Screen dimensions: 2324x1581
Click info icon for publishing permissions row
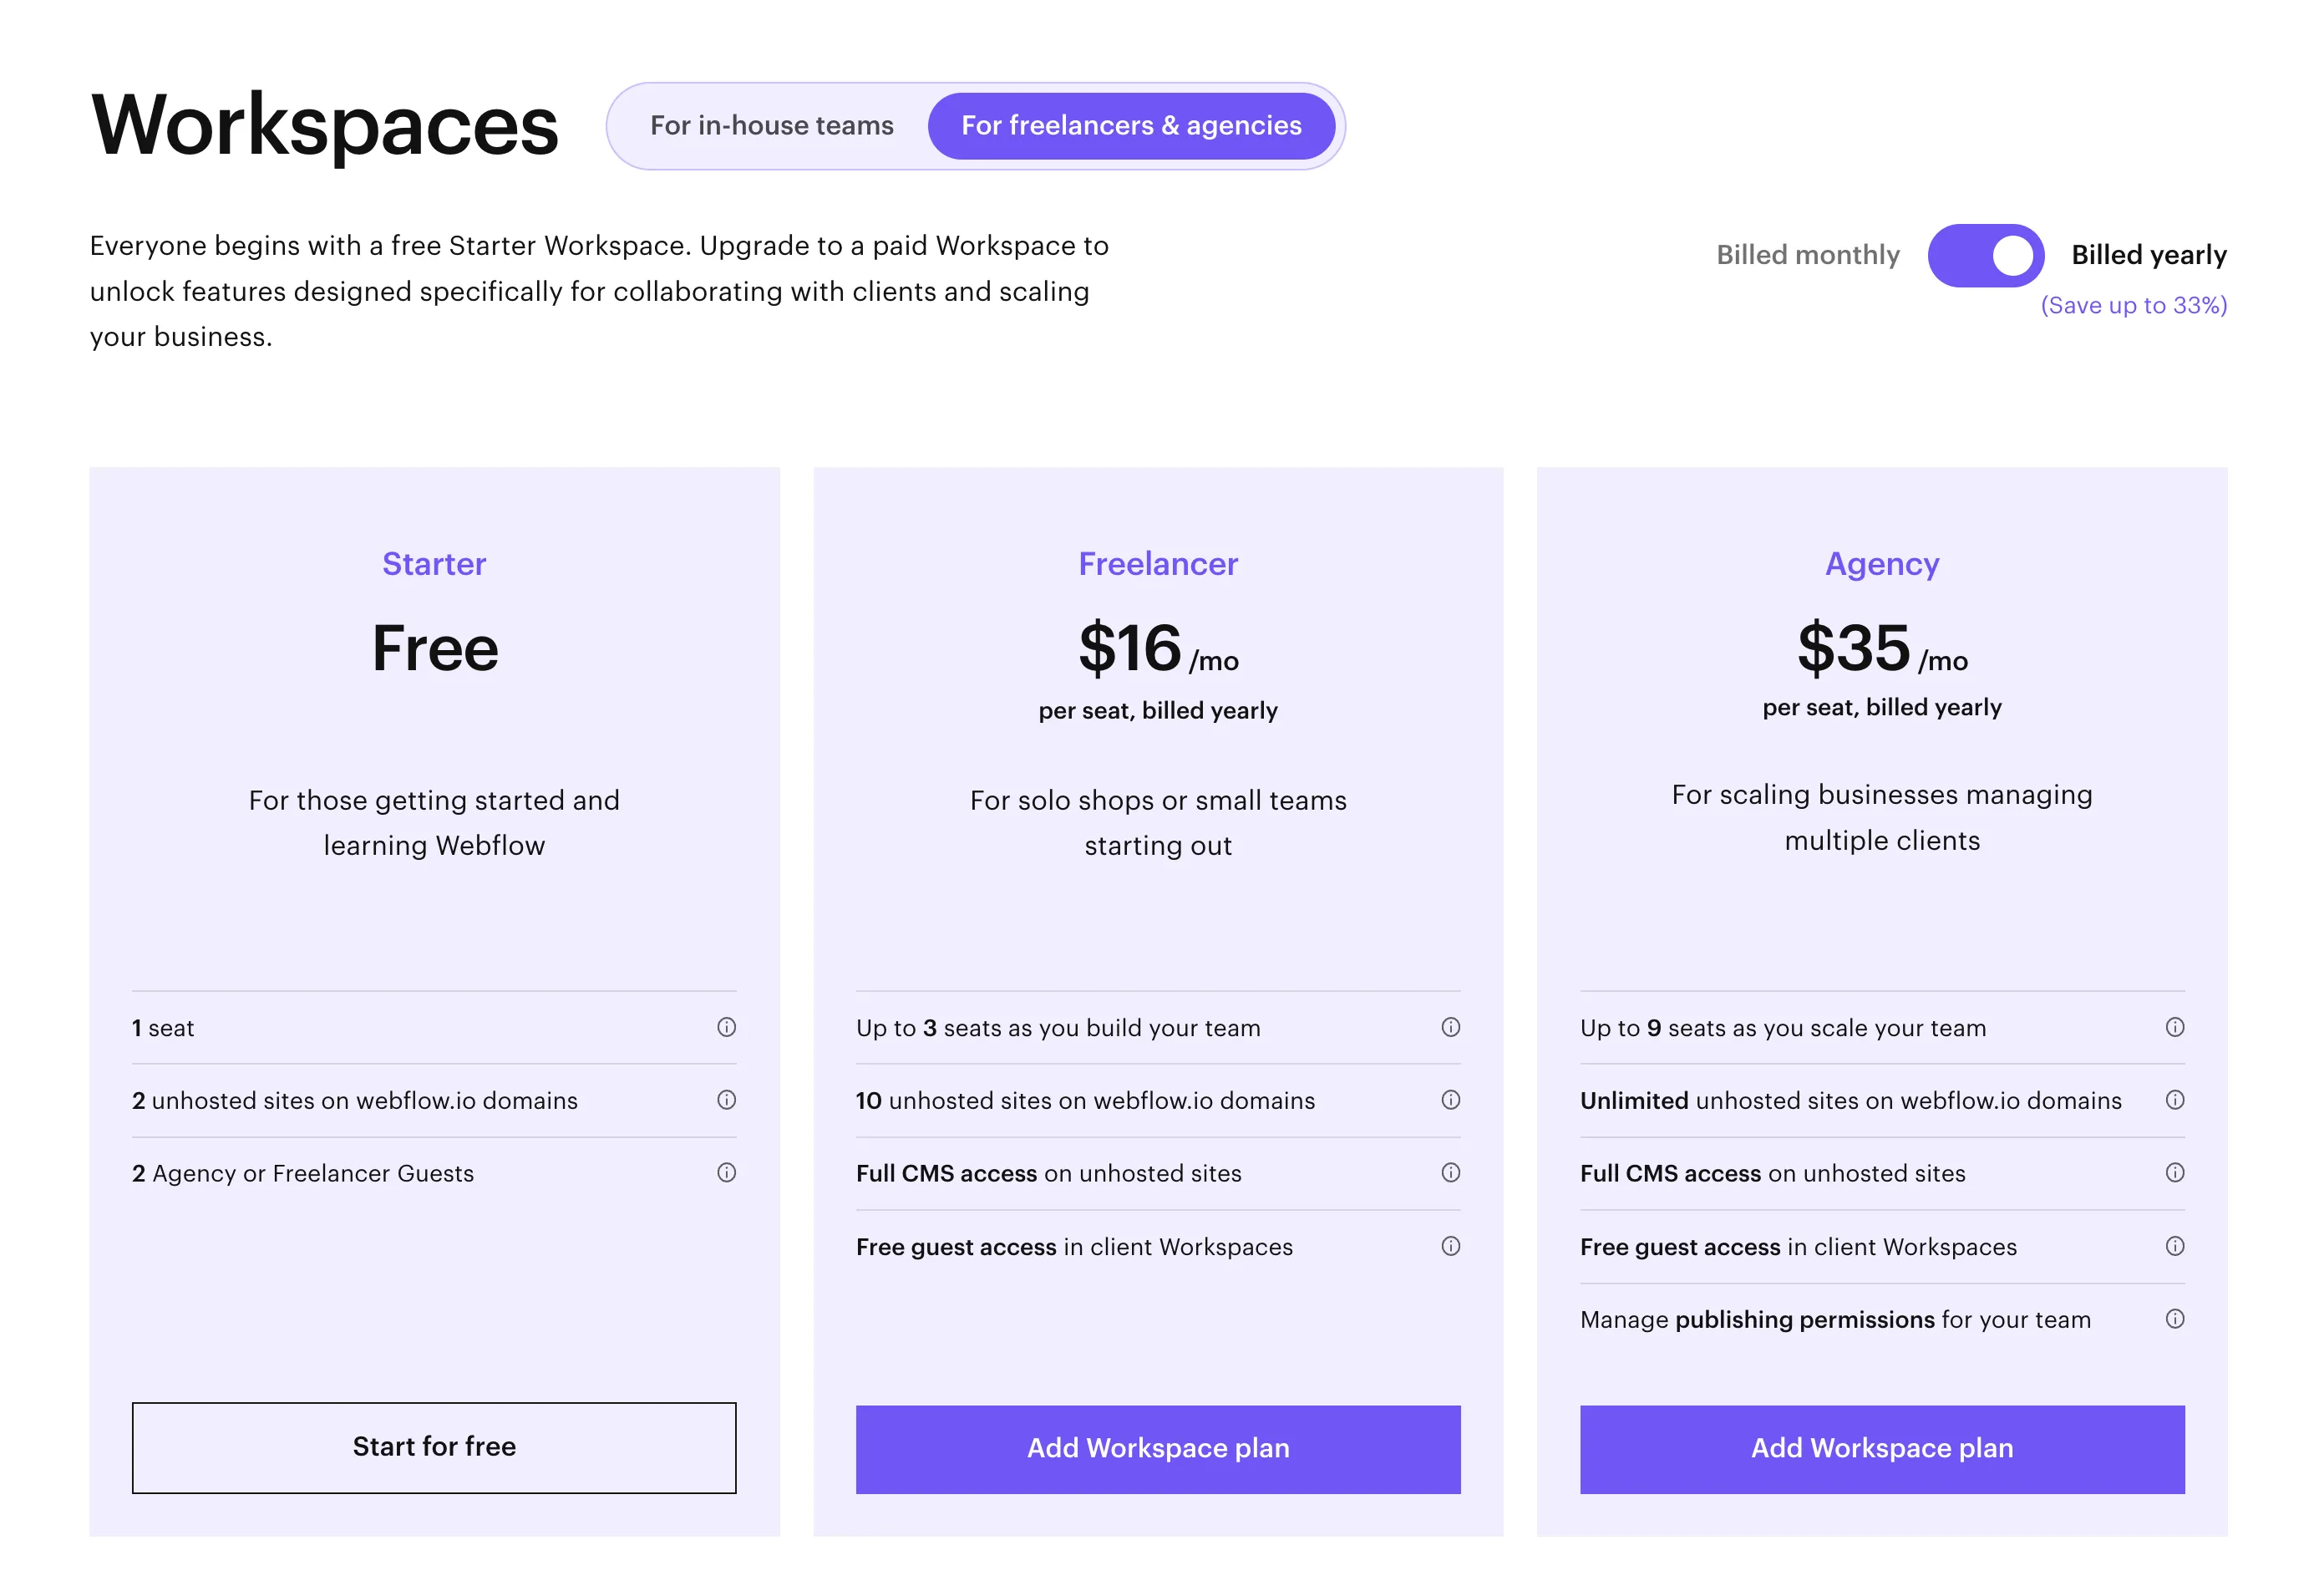2174,1319
